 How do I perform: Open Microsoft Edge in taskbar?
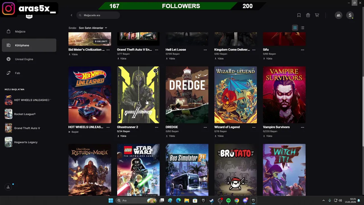coord(178,200)
